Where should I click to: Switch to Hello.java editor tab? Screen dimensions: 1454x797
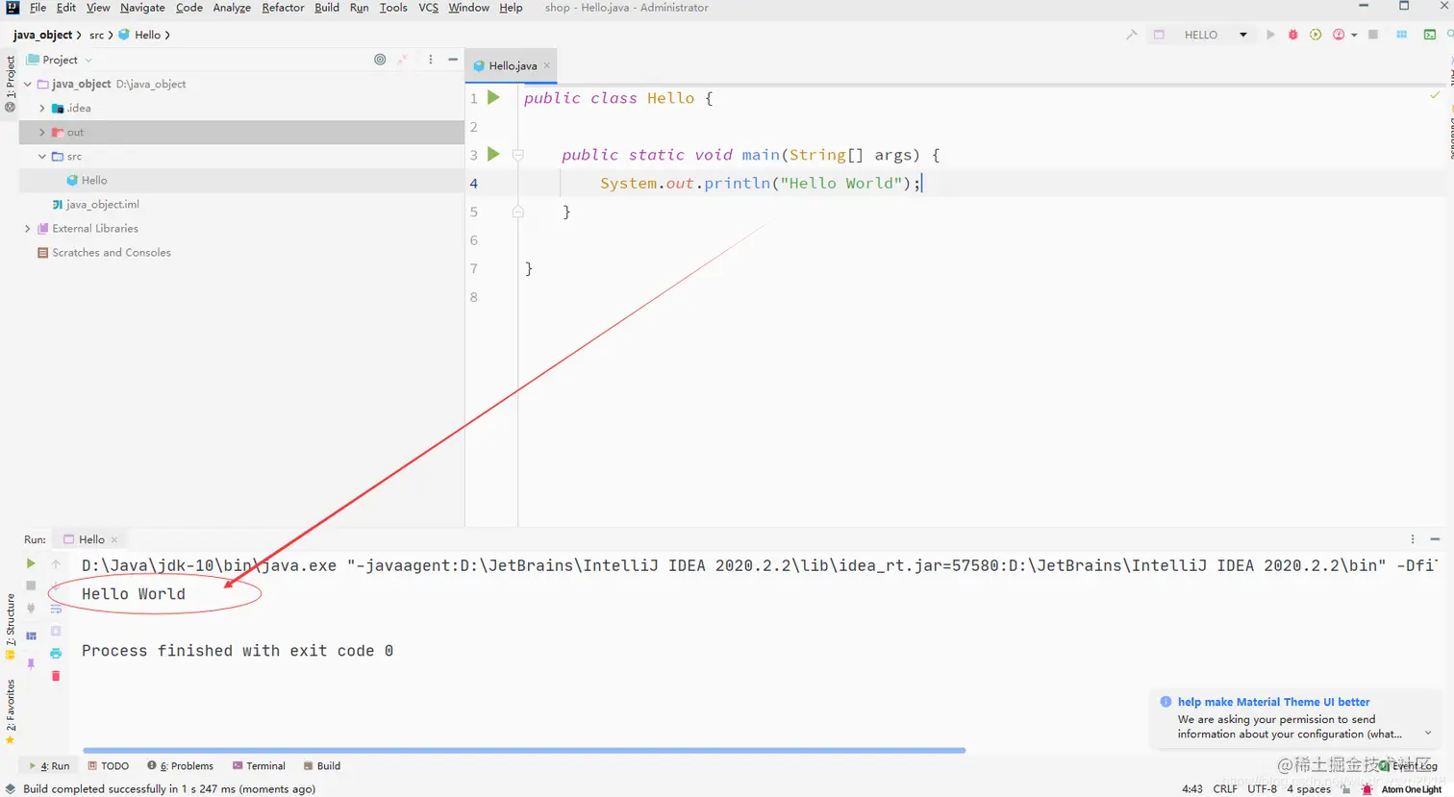click(x=512, y=65)
